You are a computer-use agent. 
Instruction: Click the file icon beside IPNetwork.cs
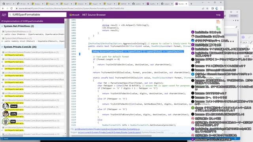pyautogui.click(x=3, y=38)
